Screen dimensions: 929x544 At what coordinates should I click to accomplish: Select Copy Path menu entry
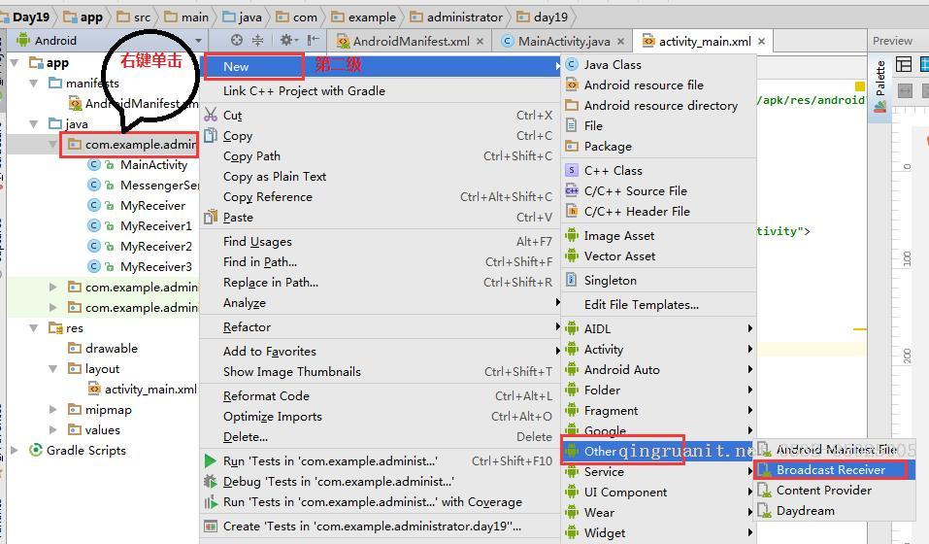pyautogui.click(x=381, y=155)
